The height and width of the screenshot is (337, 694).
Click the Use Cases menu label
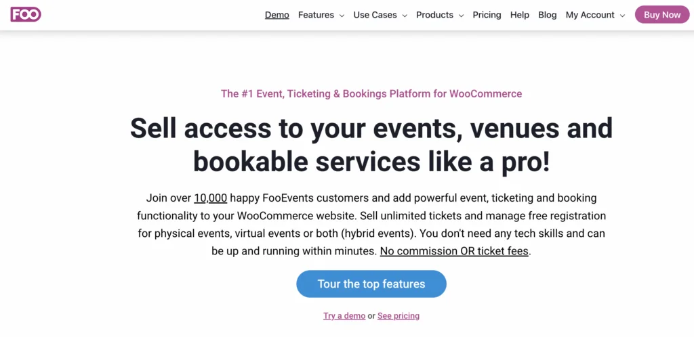pyautogui.click(x=375, y=15)
